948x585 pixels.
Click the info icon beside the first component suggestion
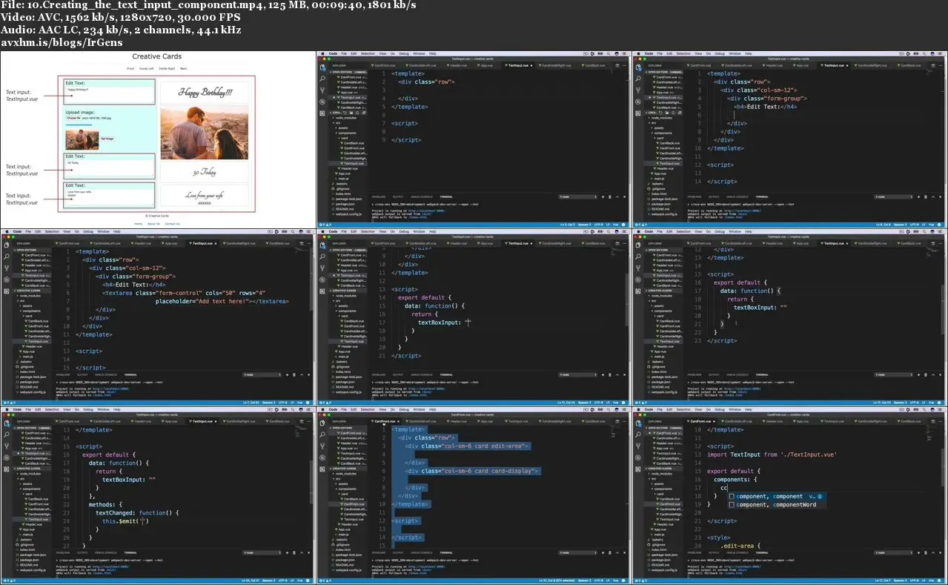click(x=820, y=497)
